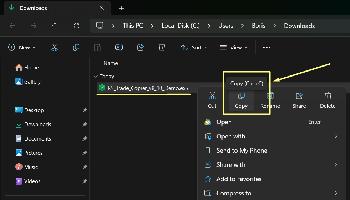The image size is (350, 200).
Task: Click Delete in the context menu
Action: [x=327, y=100]
